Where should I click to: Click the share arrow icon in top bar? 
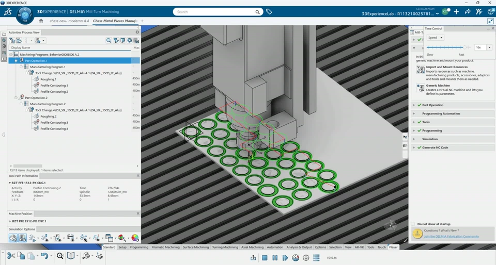click(468, 12)
